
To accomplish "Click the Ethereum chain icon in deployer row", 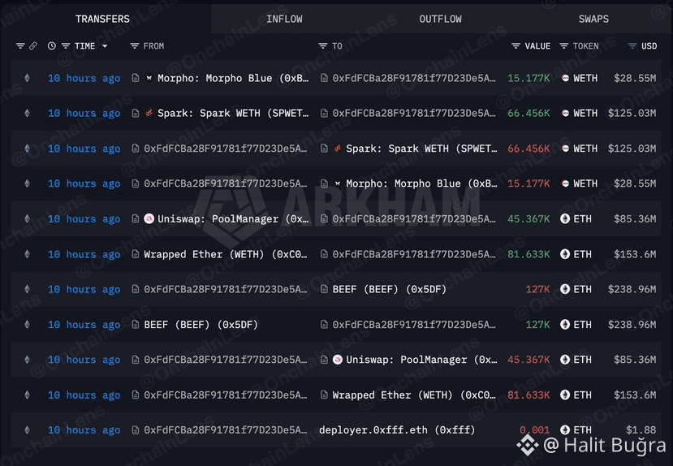I will click(27, 430).
